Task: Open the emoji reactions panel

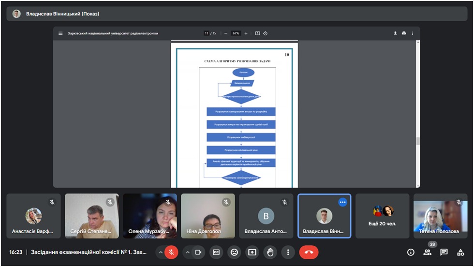Action: pyautogui.click(x=235, y=252)
